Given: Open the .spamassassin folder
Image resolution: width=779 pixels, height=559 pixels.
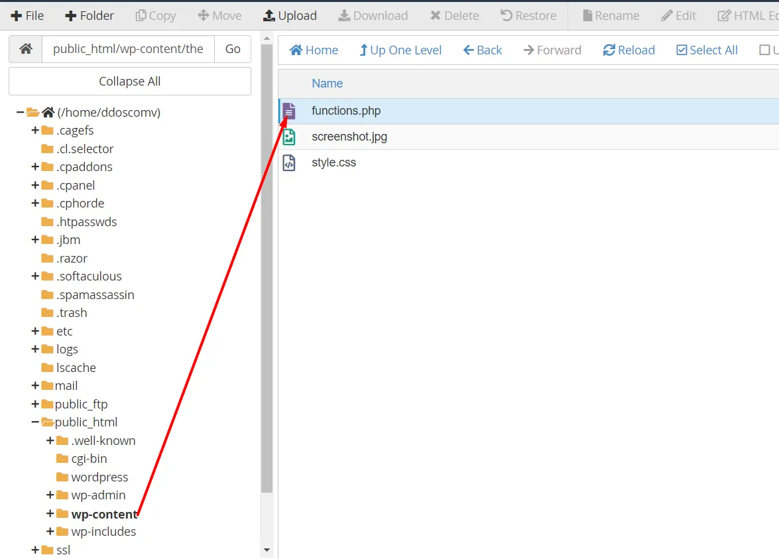Looking at the screenshot, I should tap(95, 294).
